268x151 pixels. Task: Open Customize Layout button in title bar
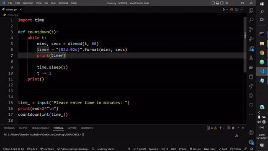point(226,3)
